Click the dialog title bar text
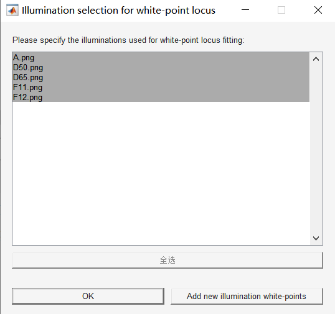 (118, 10)
